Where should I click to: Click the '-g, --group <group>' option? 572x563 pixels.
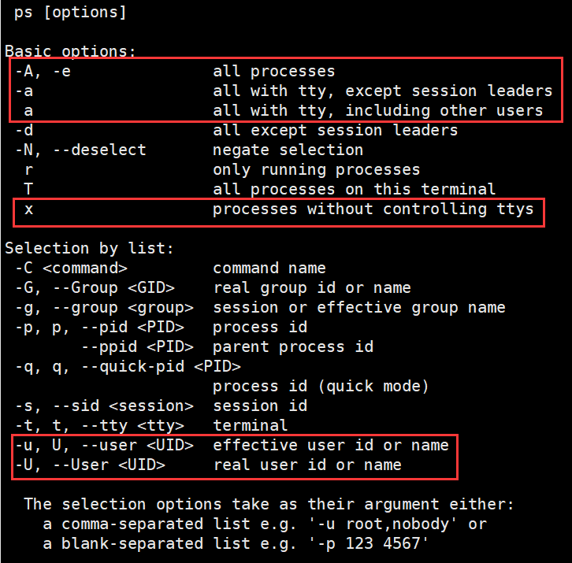click(x=104, y=307)
